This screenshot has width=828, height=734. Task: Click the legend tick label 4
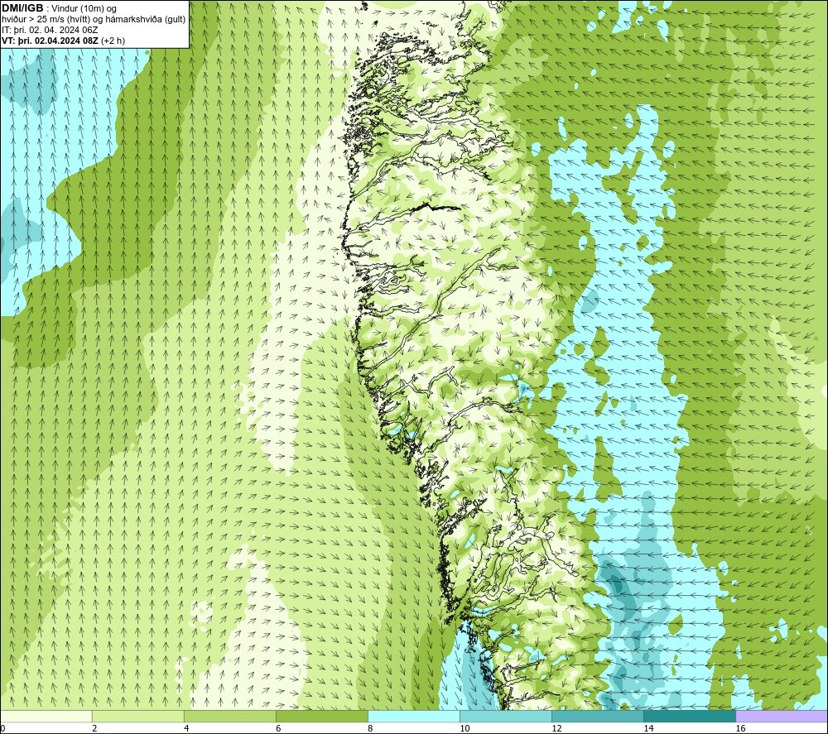pos(186,729)
